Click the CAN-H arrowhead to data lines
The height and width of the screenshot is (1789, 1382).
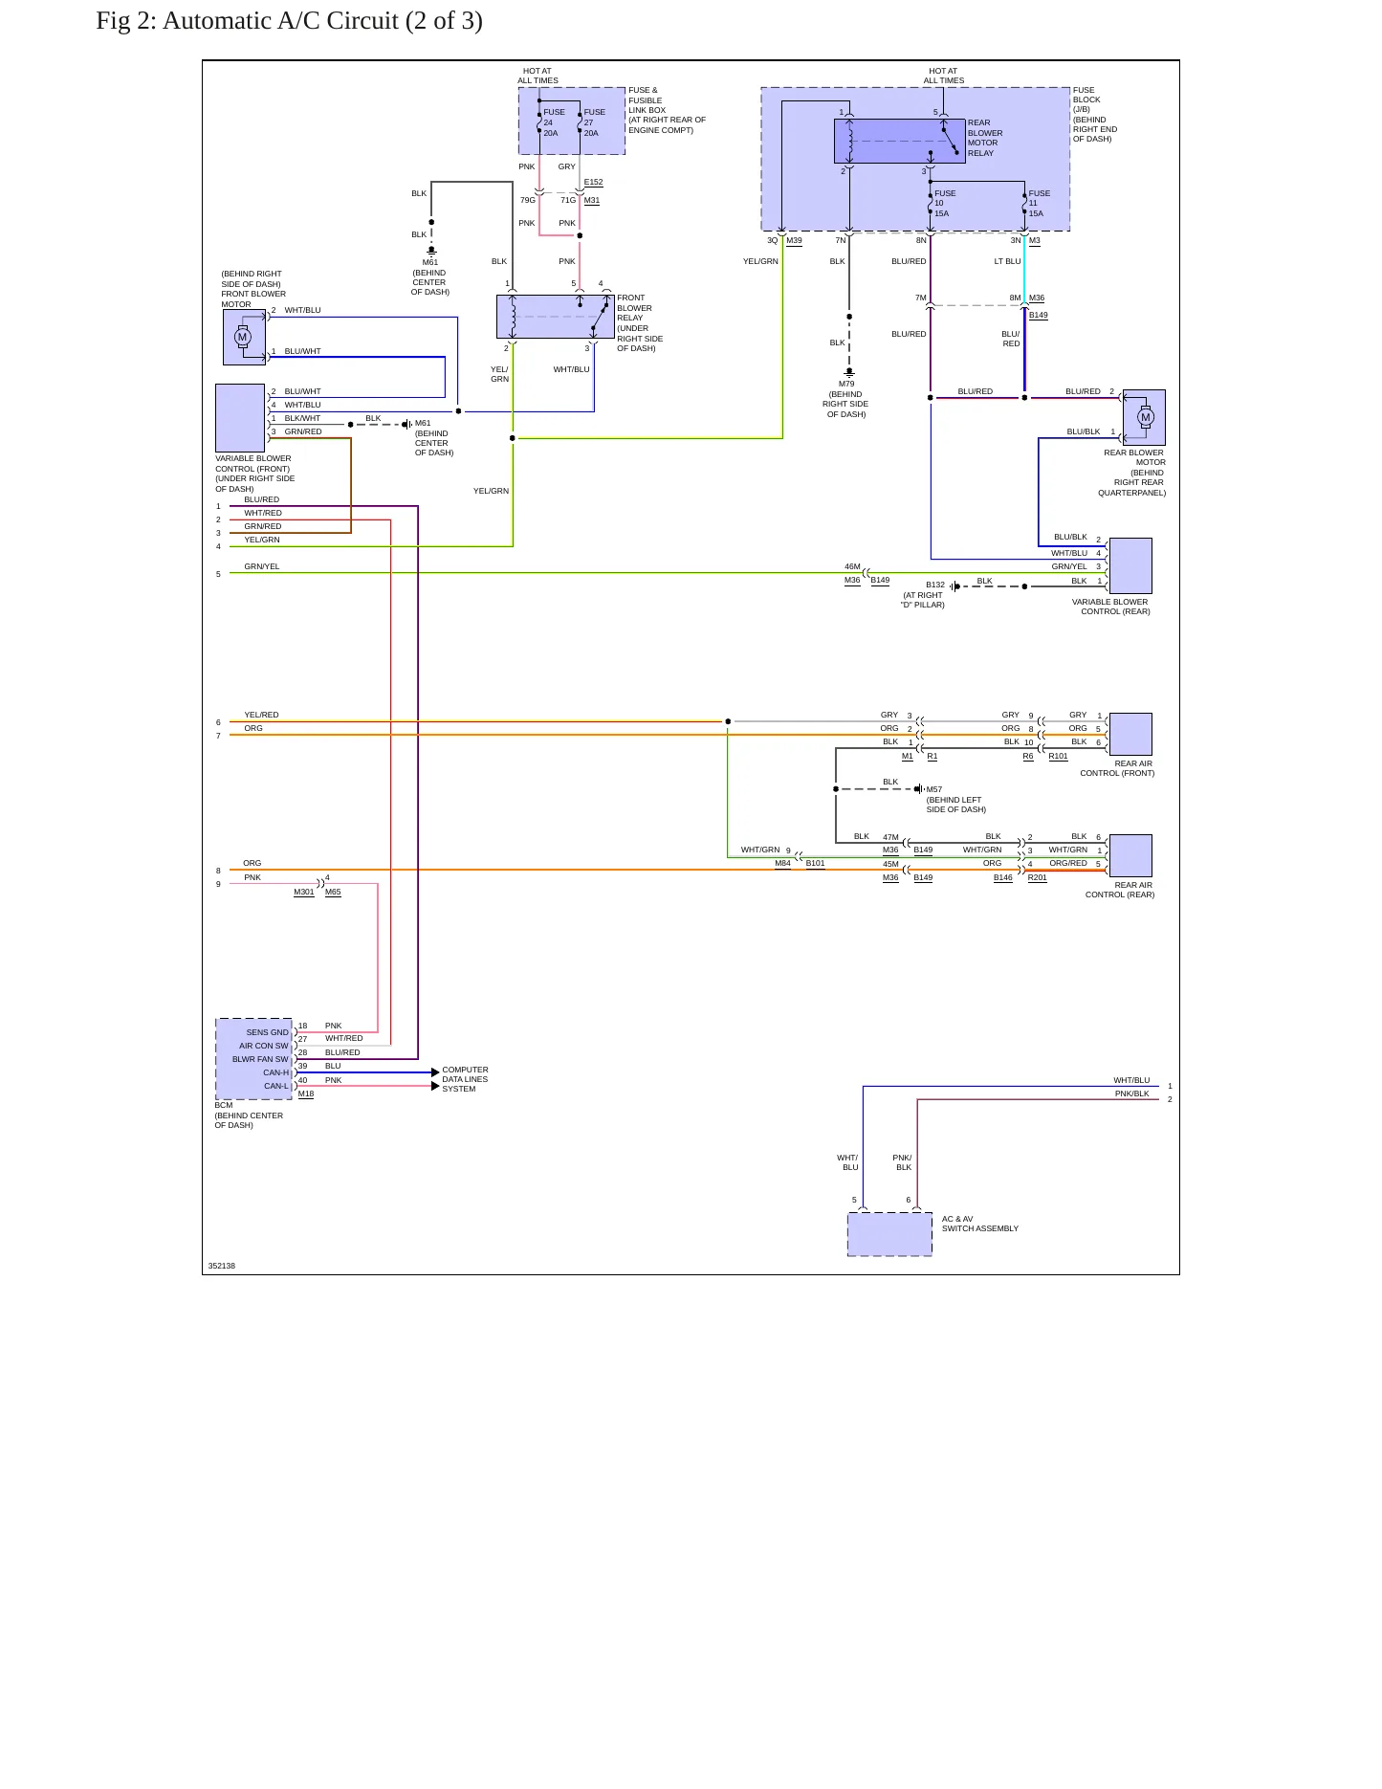[x=435, y=1072]
